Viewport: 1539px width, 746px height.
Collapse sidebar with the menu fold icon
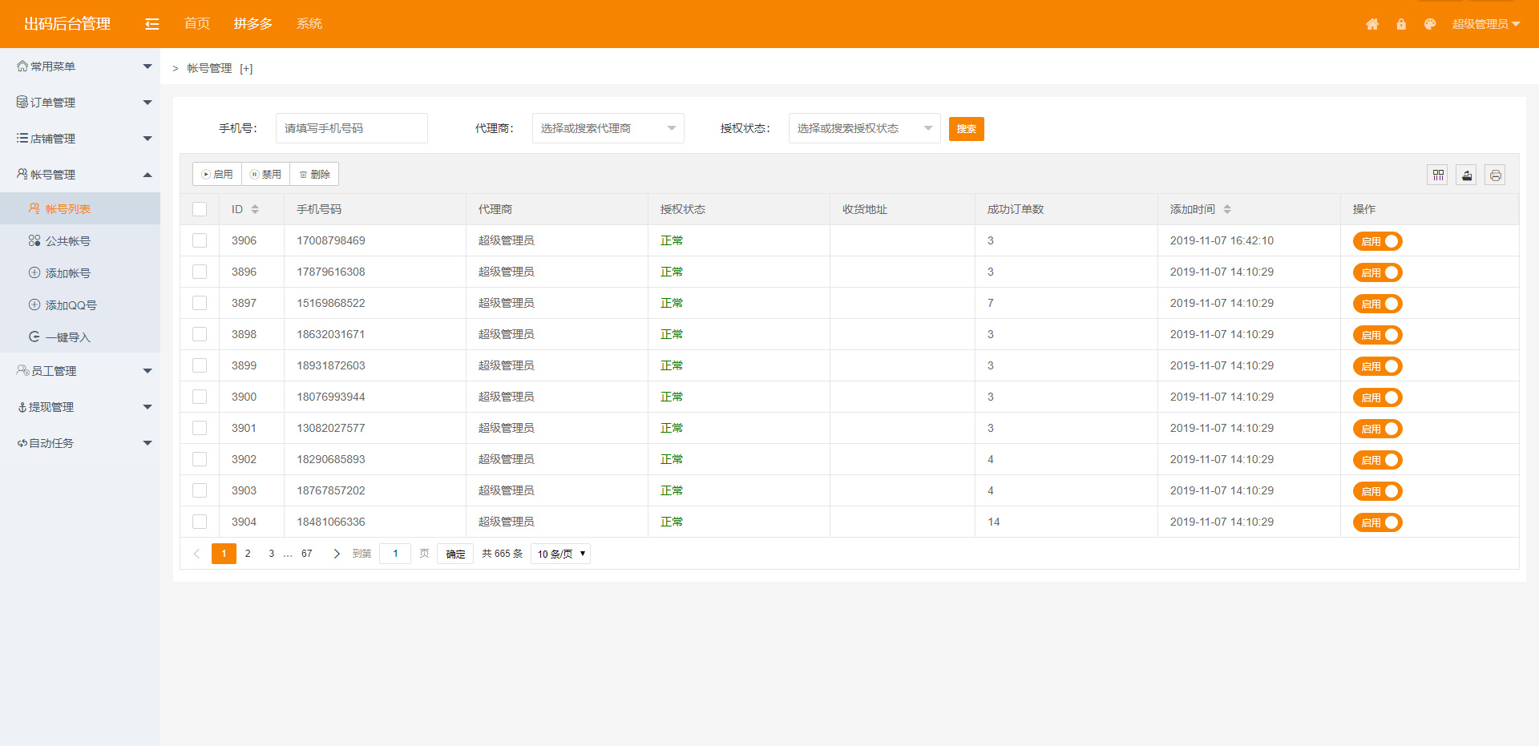click(x=151, y=24)
